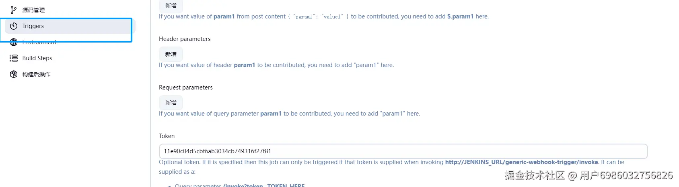Screen dimensions: 679x187
Task: Click the Token field label
Action: (167, 136)
